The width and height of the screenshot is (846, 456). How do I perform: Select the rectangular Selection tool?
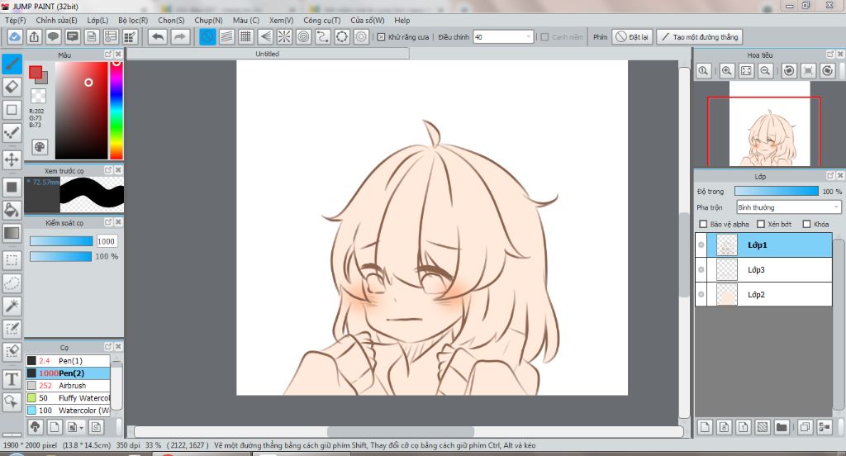[x=12, y=260]
